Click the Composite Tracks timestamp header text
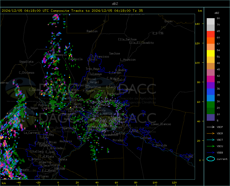This screenshot has width=230, height=186. coord(72,11)
